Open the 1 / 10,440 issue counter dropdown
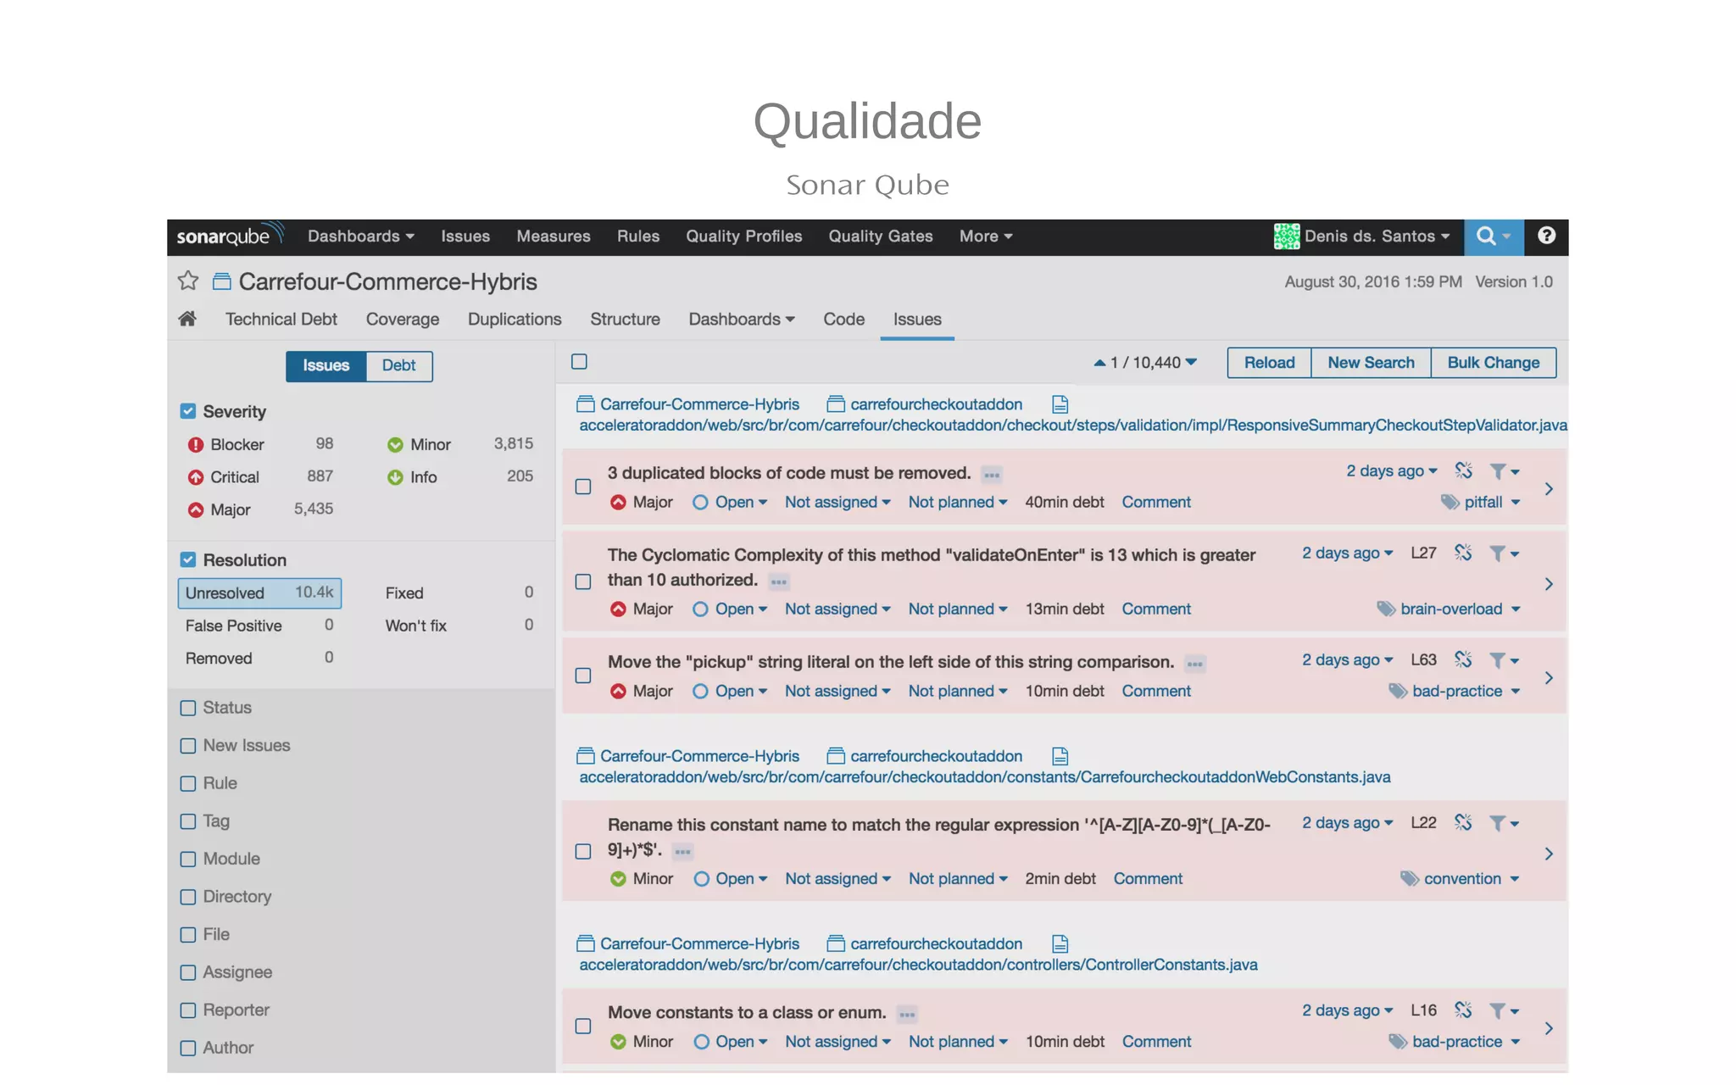Viewport: 1736px width, 1085px height. 1145,362
